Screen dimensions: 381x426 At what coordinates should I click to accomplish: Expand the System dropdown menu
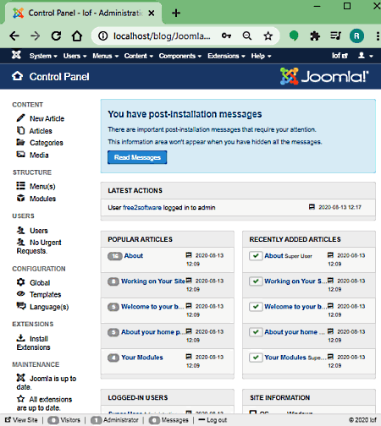[x=43, y=56]
